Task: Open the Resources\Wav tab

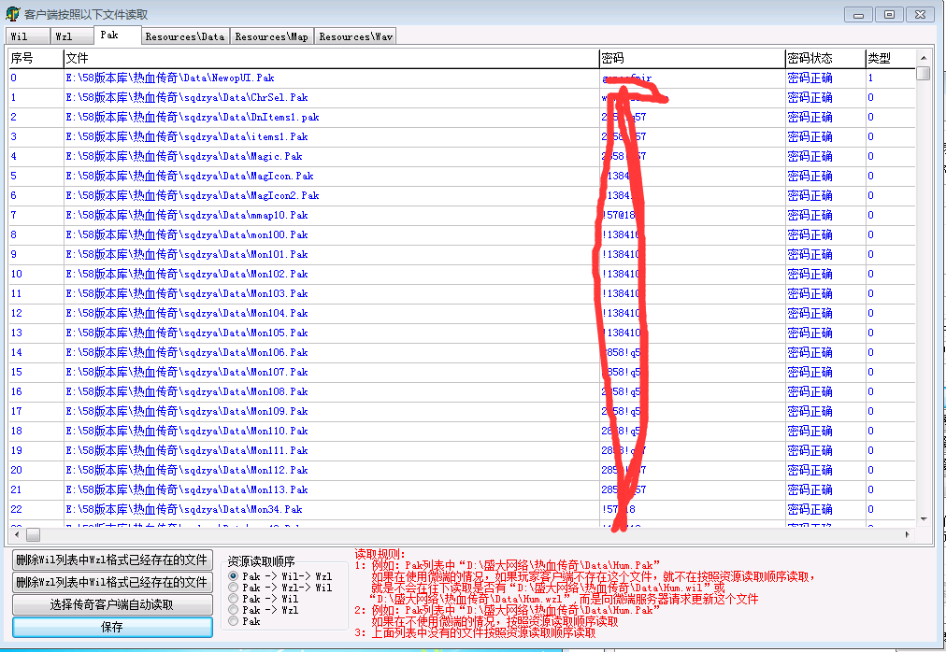Action: (x=355, y=36)
